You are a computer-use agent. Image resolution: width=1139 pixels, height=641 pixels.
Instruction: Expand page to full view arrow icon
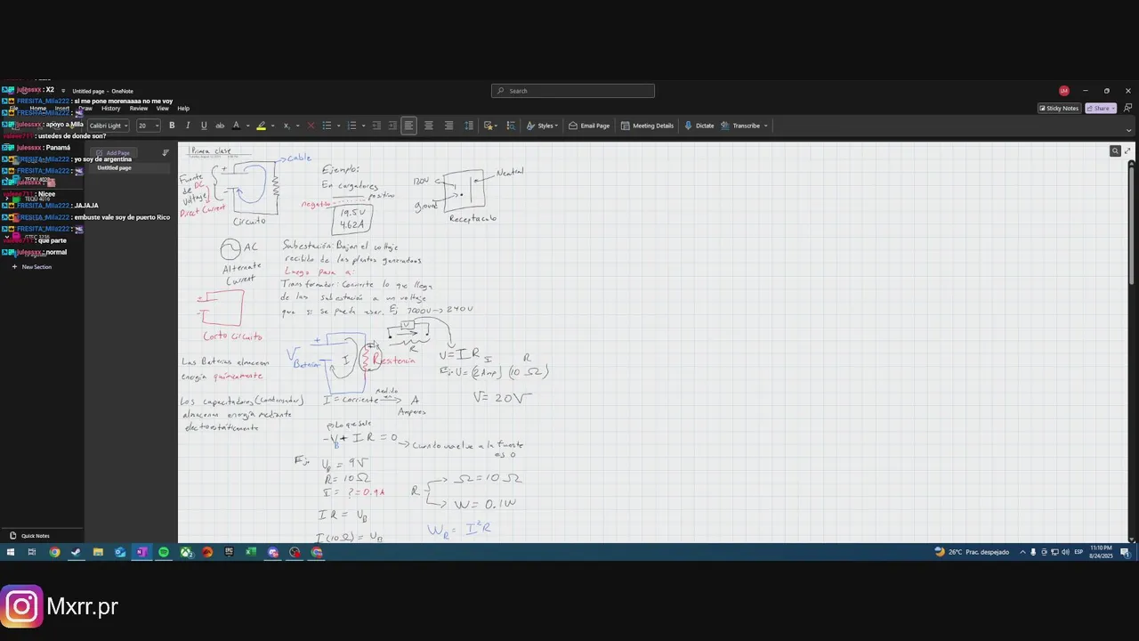tap(1128, 151)
